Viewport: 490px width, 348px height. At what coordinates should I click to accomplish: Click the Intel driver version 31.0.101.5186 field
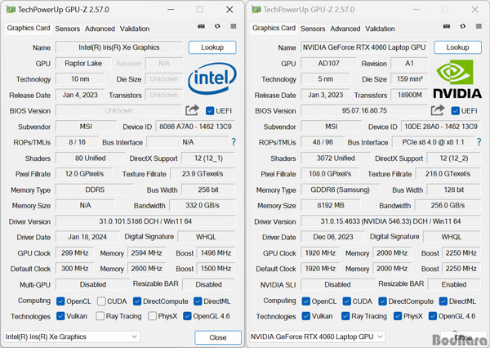point(145,221)
